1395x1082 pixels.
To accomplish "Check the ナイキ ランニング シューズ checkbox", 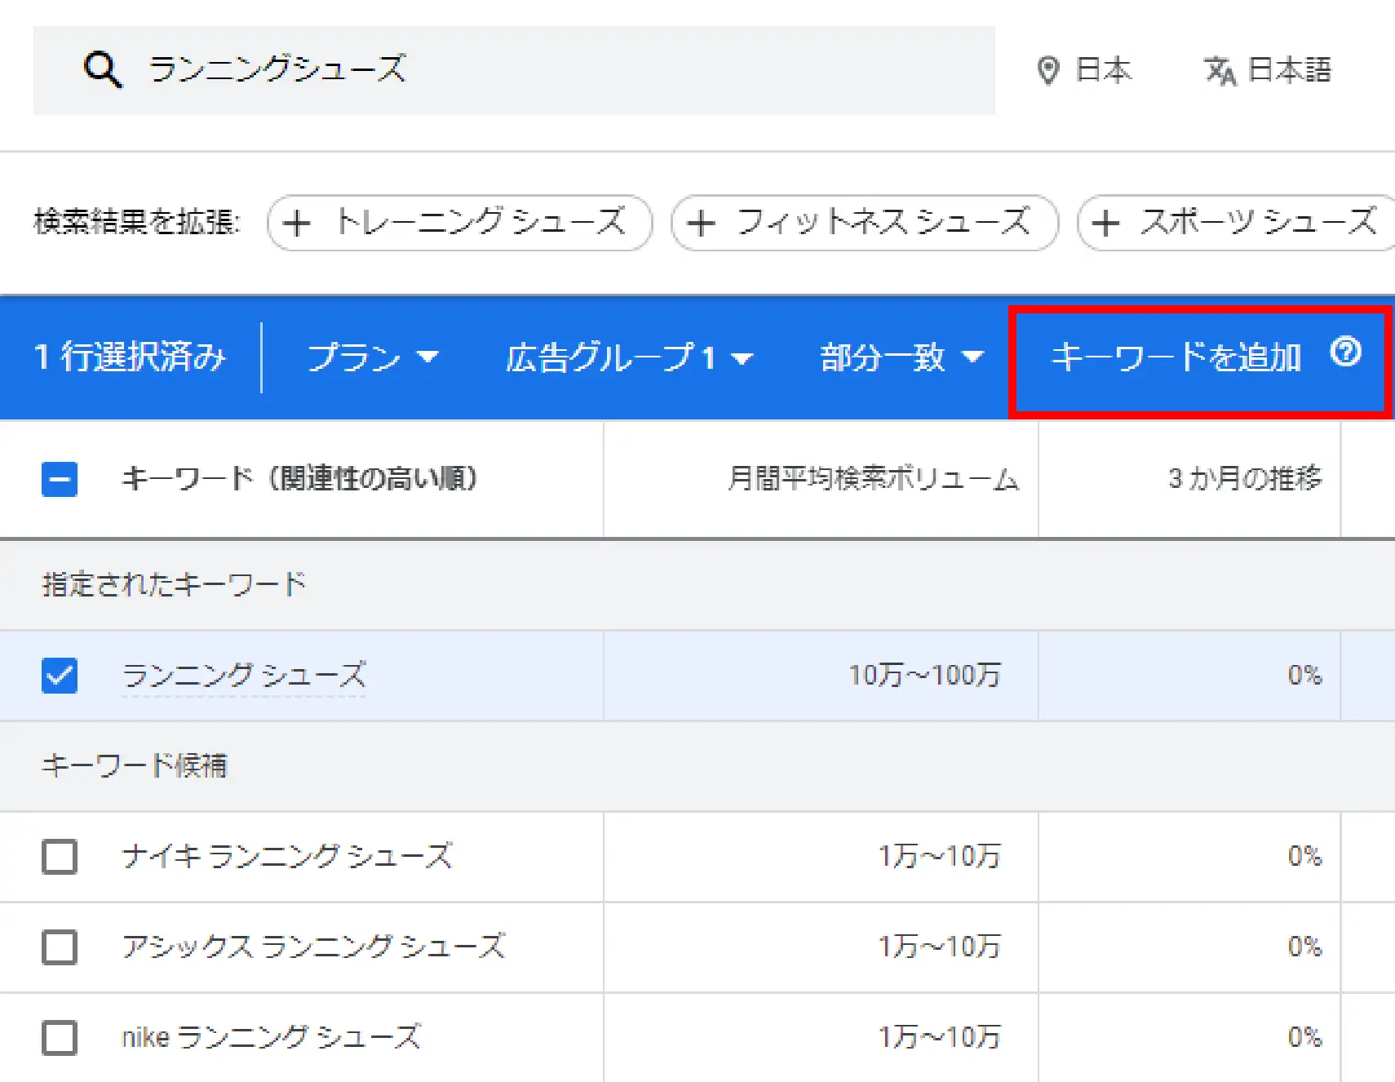I will click(x=60, y=857).
